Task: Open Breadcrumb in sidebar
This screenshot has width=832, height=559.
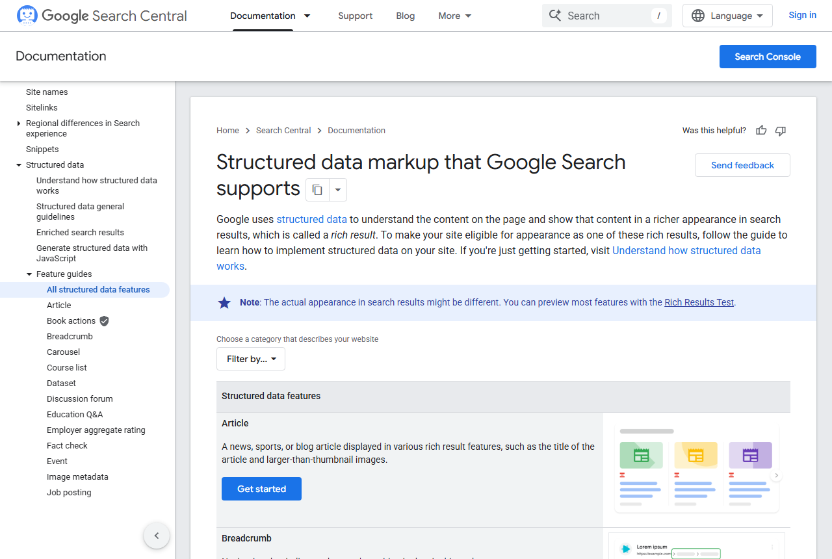Action: pos(70,337)
